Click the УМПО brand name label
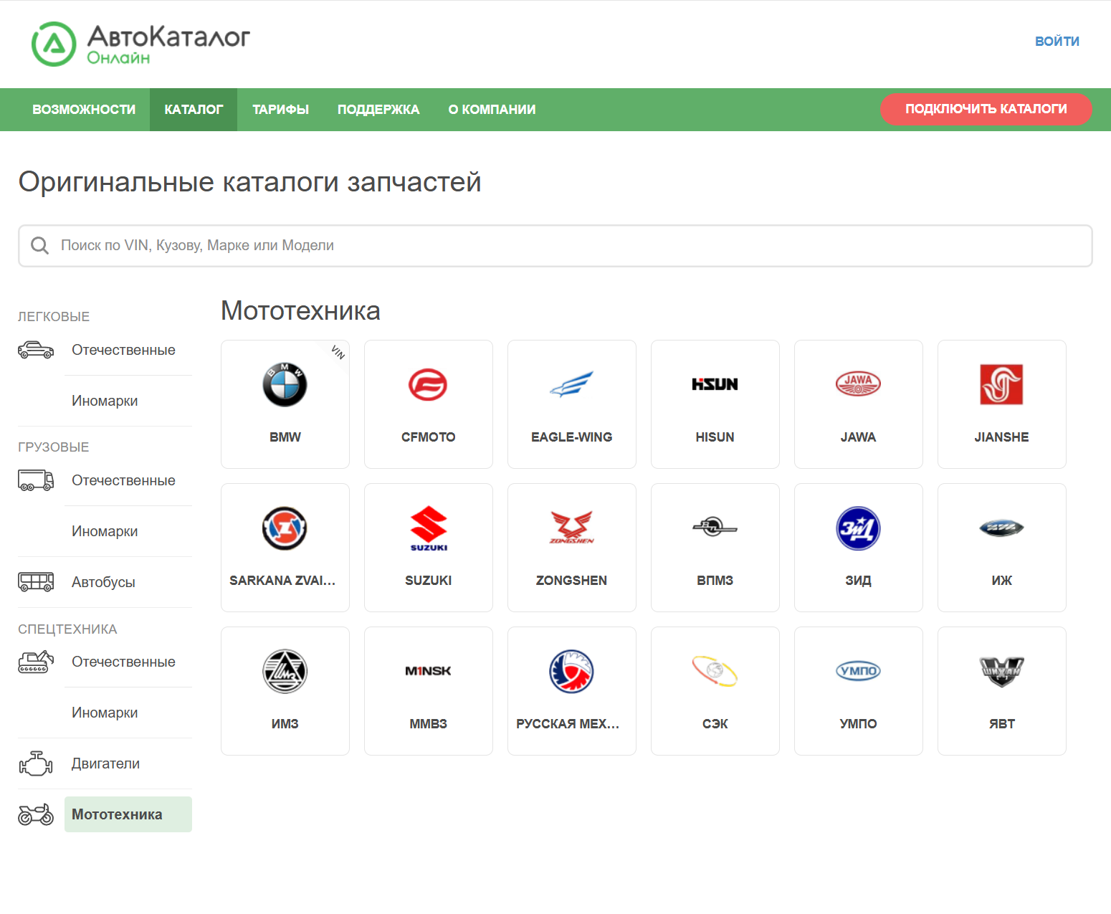The height and width of the screenshot is (914, 1111). pyautogui.click(x=859, y=724)
